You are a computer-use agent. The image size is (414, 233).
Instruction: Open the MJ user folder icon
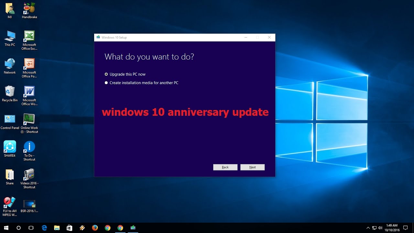(10, 10)
